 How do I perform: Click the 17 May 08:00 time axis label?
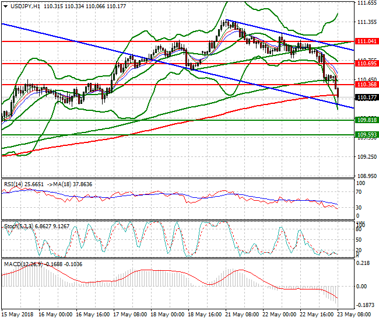(130, 315)
